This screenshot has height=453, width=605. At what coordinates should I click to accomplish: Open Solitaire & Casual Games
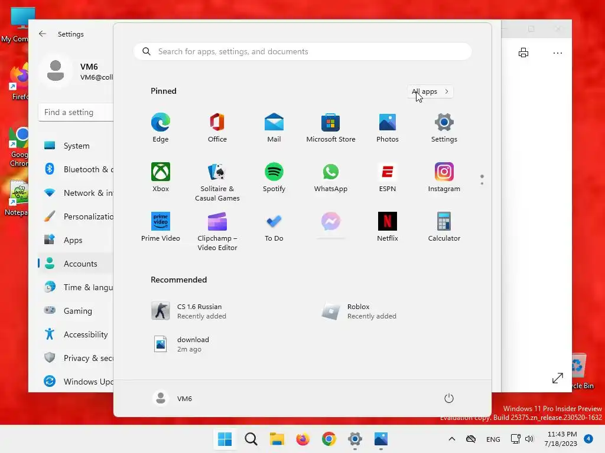point(217,182)
